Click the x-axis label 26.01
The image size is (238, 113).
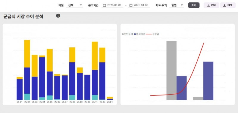click(110, 102)
